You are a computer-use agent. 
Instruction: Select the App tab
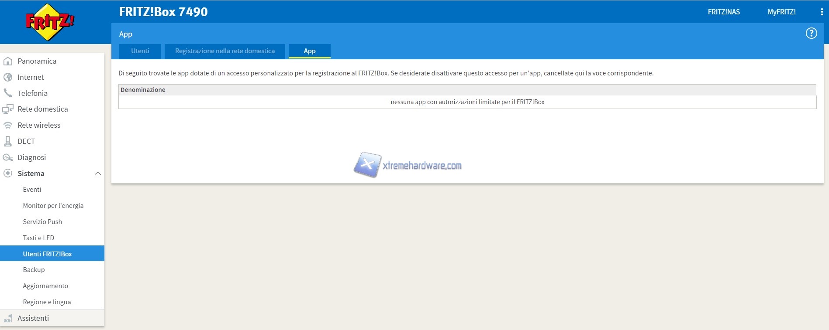click(x=309, y=51)
